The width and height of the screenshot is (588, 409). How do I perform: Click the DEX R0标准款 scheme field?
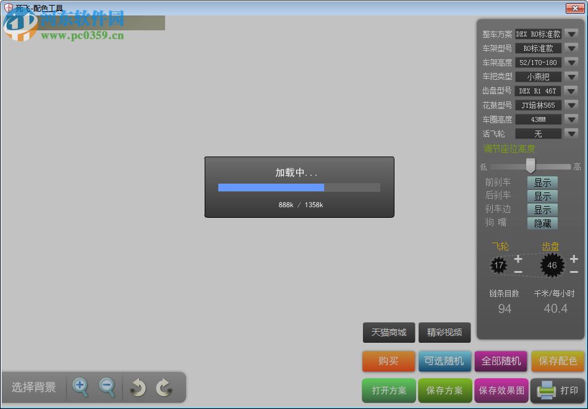point(538,34)
